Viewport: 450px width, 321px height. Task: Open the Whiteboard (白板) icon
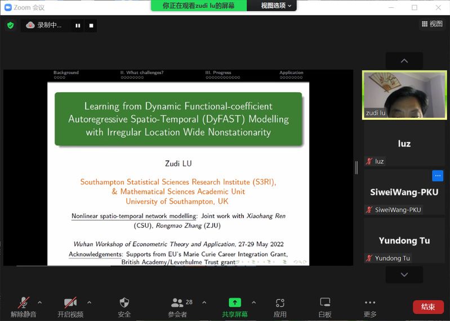325,302
